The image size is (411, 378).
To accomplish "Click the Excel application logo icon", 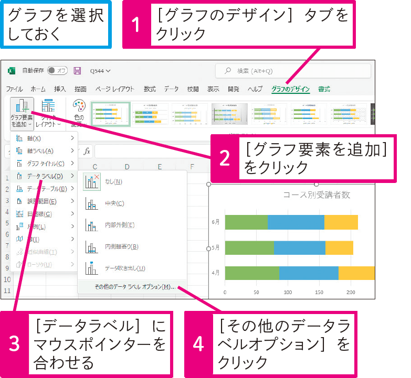I will (x=12, y=71).
